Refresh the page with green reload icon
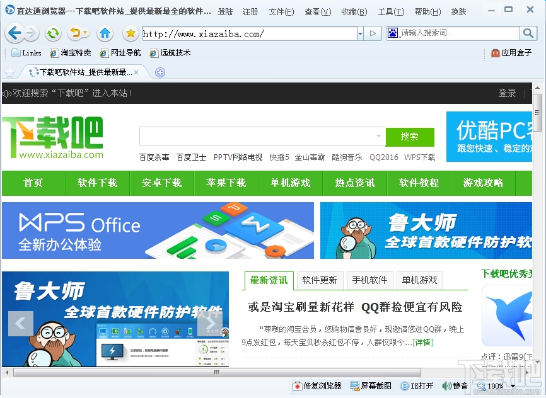The height and width of the screenshot is (398, 546). click(x=53, y=33)
